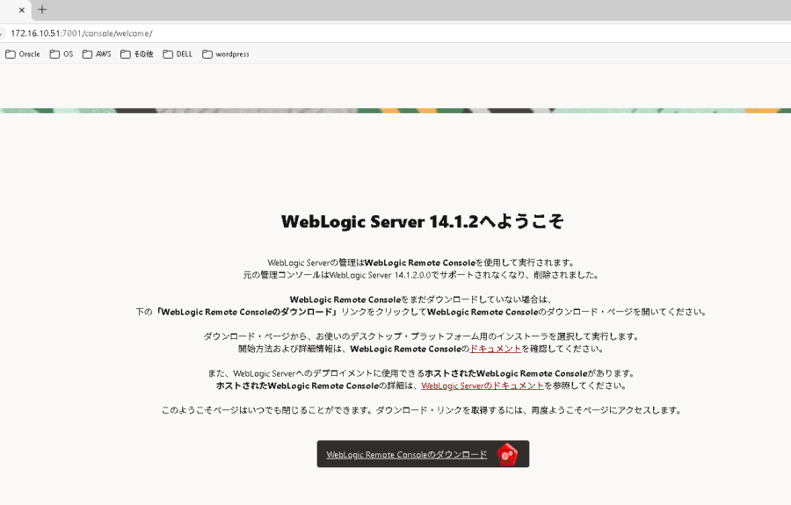The width and height of the screenshot is (791, 505).
Task: Open the ドキュメント link for Remote Console
Action: [496, 349]
